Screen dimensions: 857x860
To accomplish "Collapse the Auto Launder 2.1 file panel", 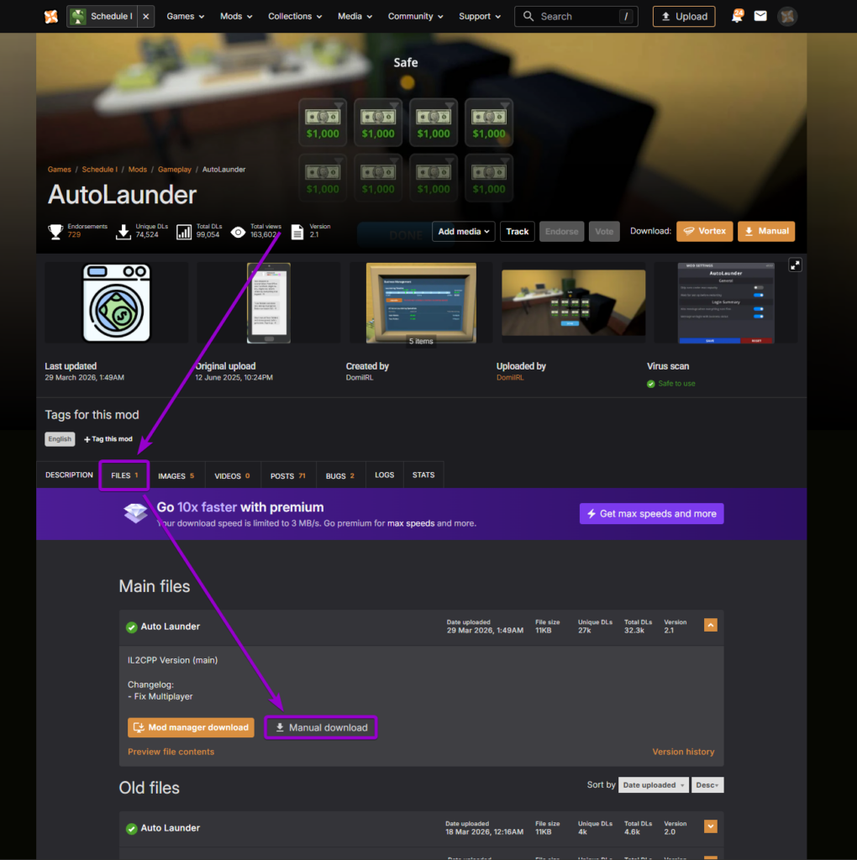I will point(711,625).
